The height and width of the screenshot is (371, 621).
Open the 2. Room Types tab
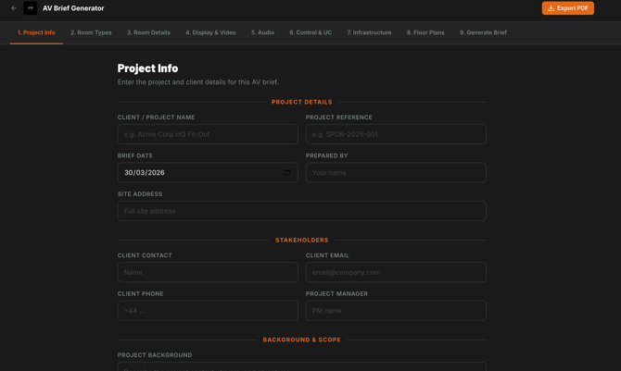(x=91, y=32)
